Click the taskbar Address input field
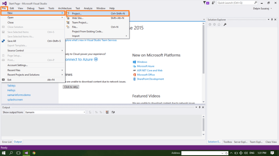The image size is (279, 156). coord(201,153)
